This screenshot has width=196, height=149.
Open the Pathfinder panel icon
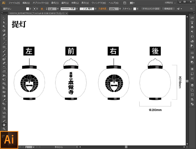point(192,104)
